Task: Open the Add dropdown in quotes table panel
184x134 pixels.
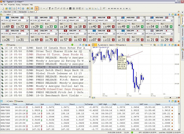Action: pos(10,101)
